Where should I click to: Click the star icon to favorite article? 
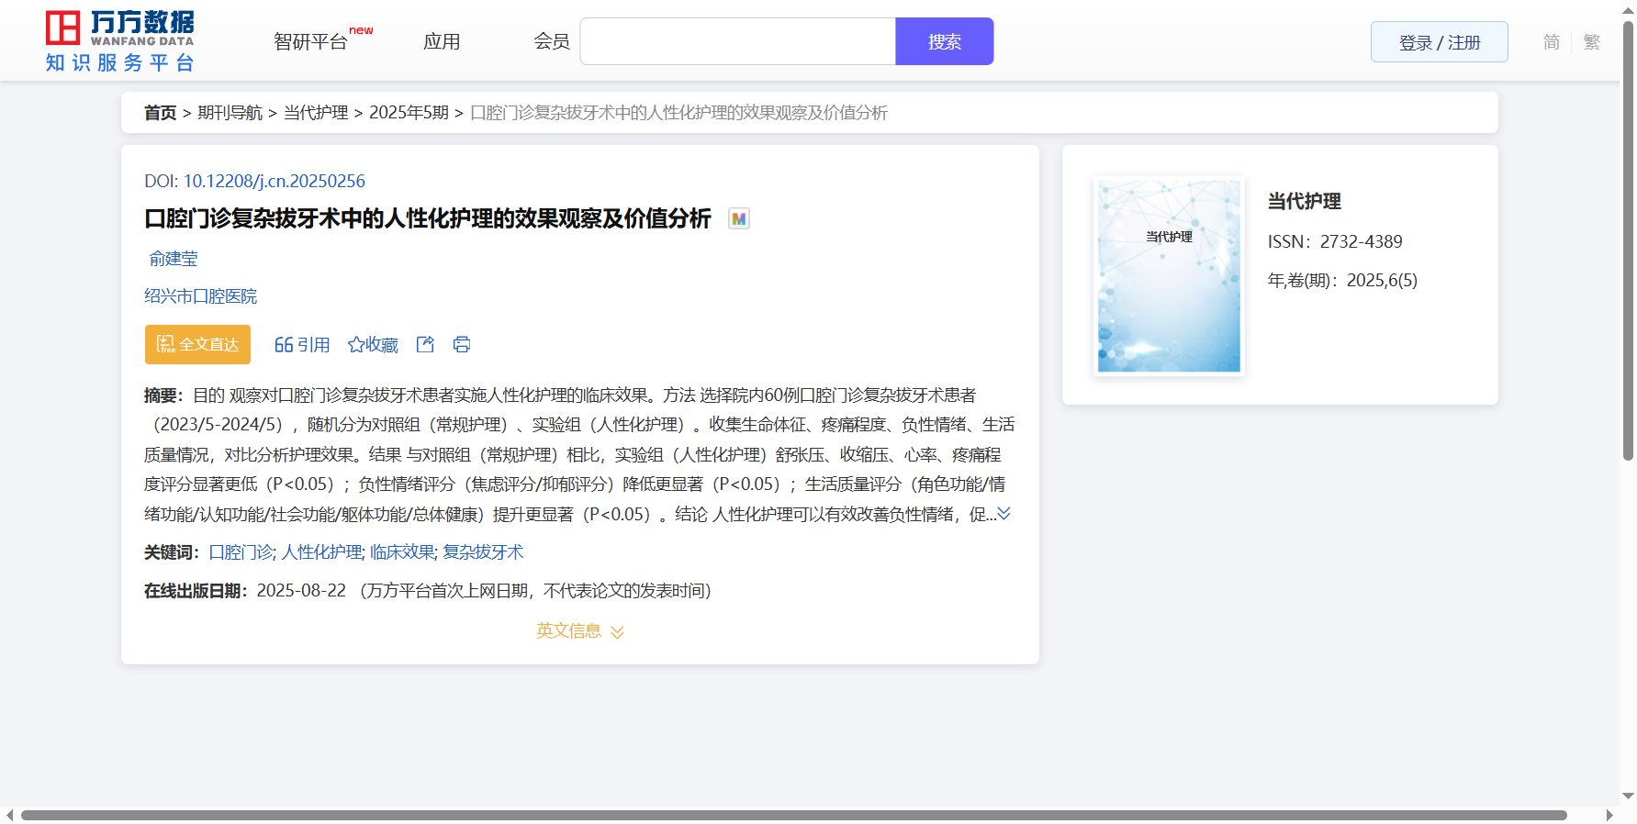(x=356, y=345)
